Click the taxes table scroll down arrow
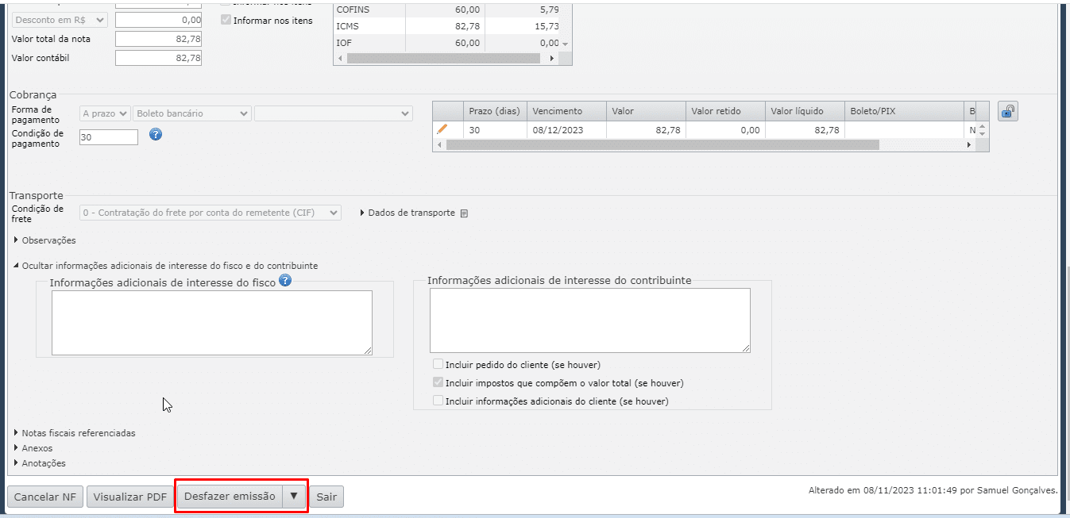Image resolution: width=1070 pixels, height=518 pixels. coord(565,44)
